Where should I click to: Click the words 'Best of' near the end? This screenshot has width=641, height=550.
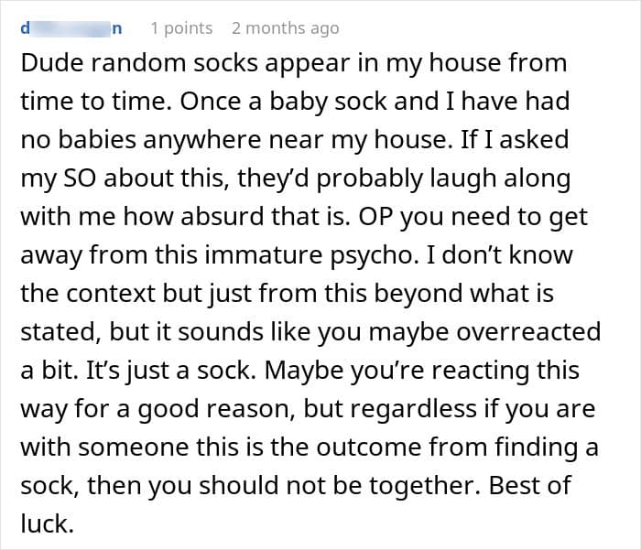click(530, 485)
